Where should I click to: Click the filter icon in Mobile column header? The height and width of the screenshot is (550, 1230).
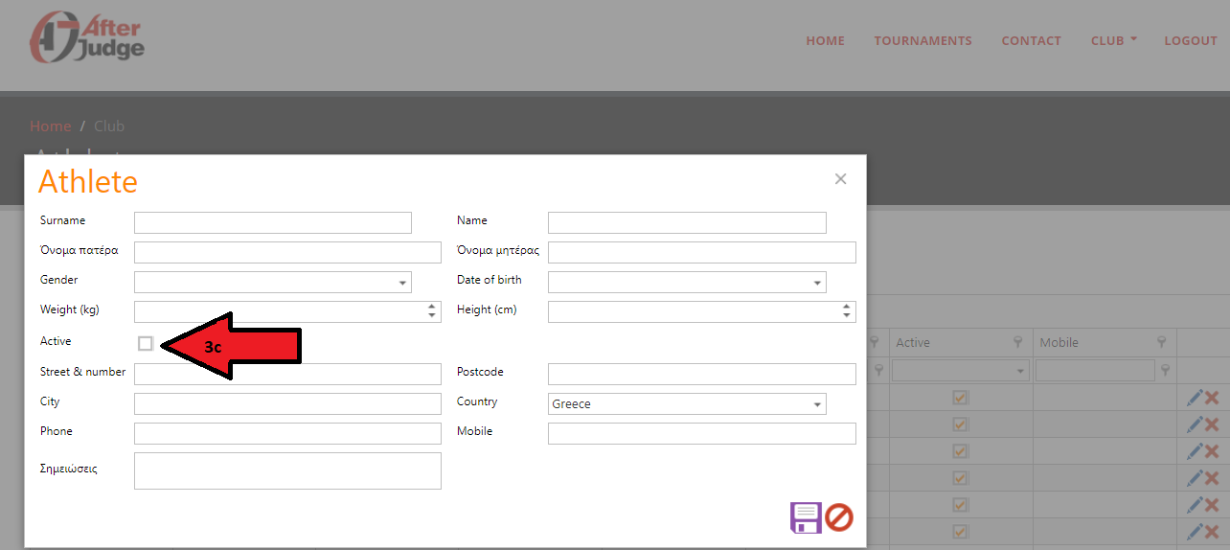[1161, 342]
